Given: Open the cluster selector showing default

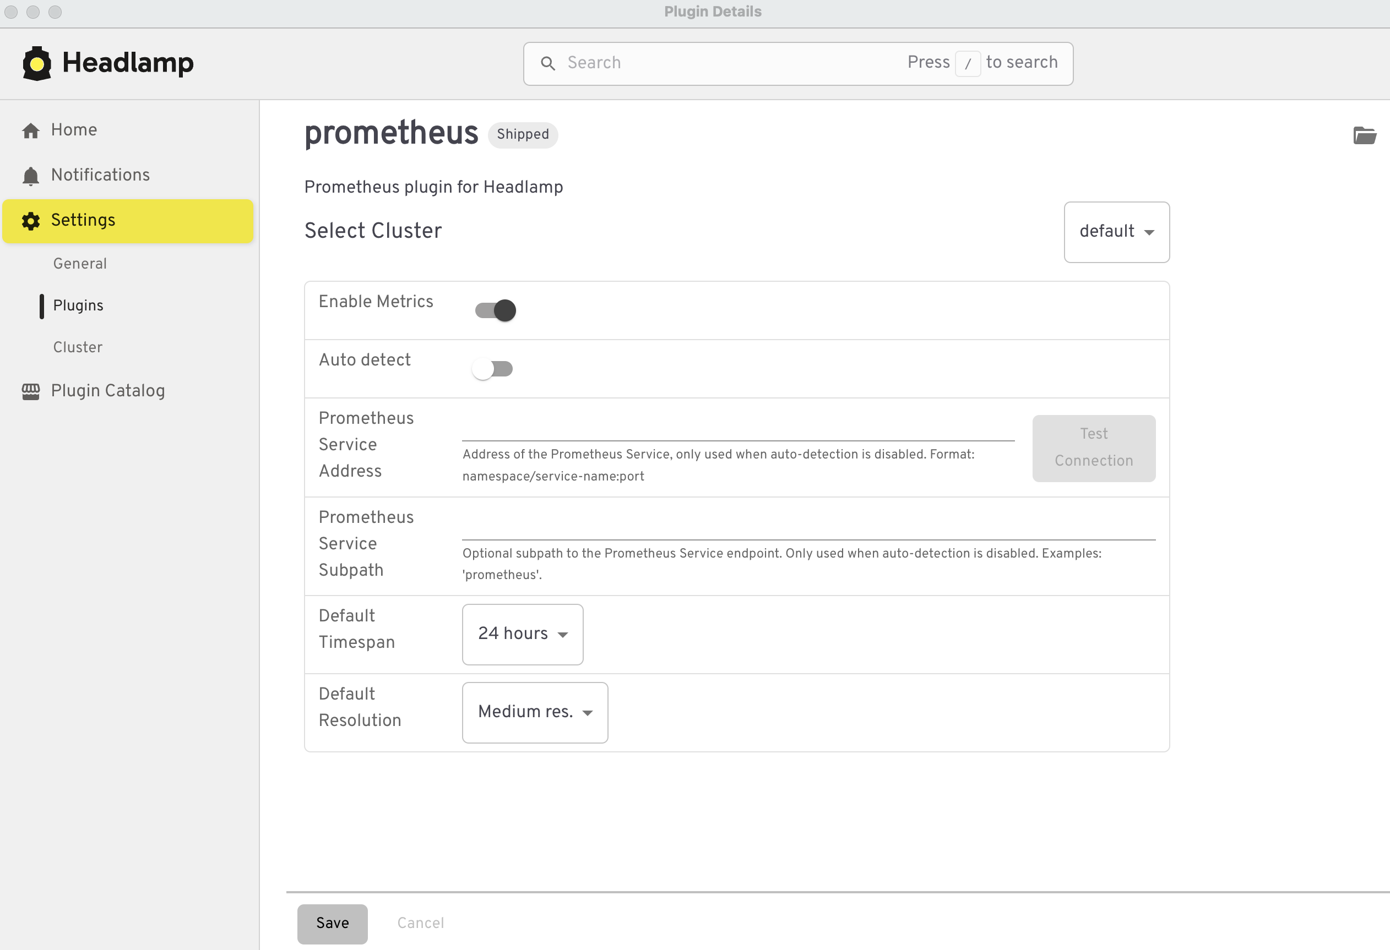Looking at the screenshot, I should click(x=1116, y=232).
